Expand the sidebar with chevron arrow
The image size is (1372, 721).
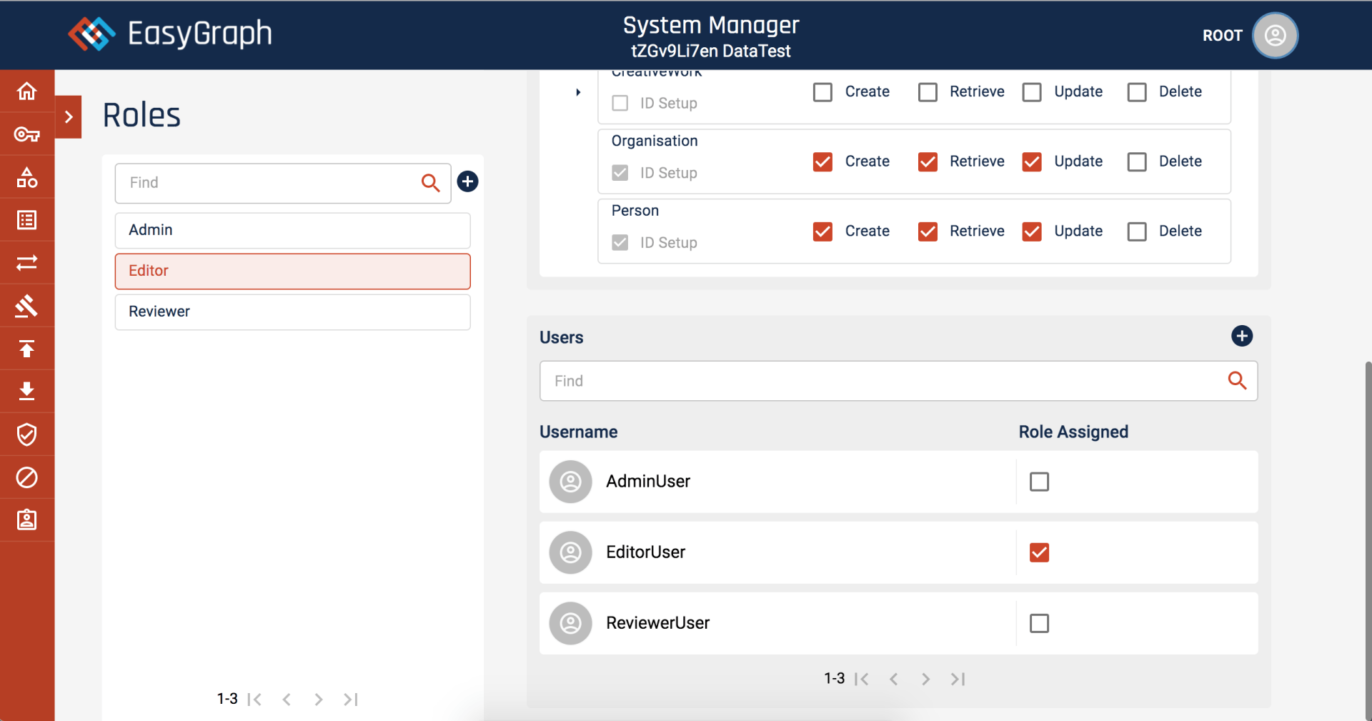click(69, 117)
